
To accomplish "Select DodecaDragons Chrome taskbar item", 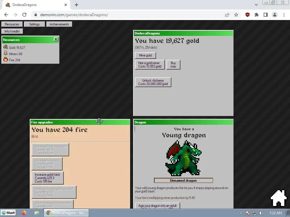I will click(x=66, y=213).
